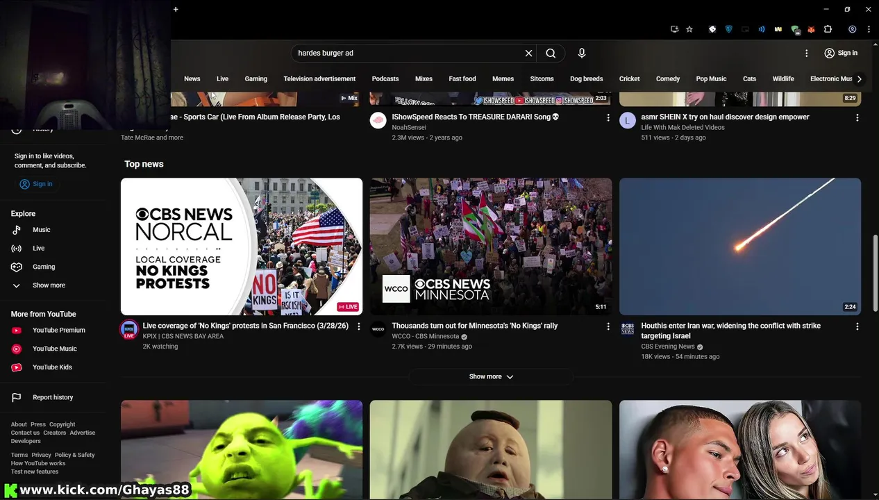Clear the search box with the X icon
The image size is (879, 500).
click(528, 53)
